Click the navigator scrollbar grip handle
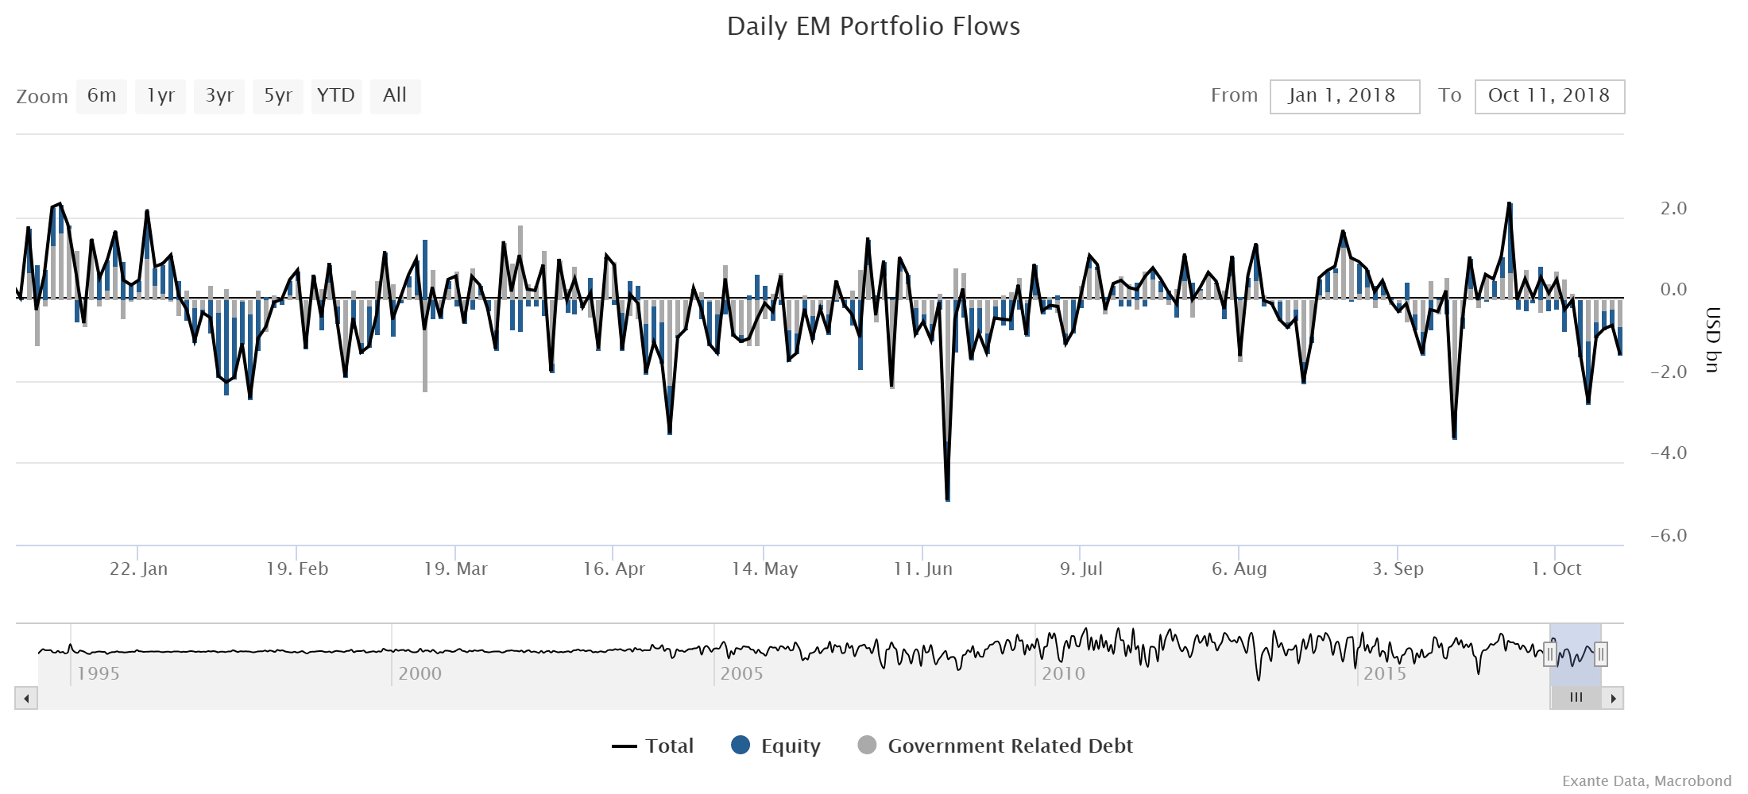Image resolution: width=1748 pixels, height=794 pixels. [x=1576, y=699]
